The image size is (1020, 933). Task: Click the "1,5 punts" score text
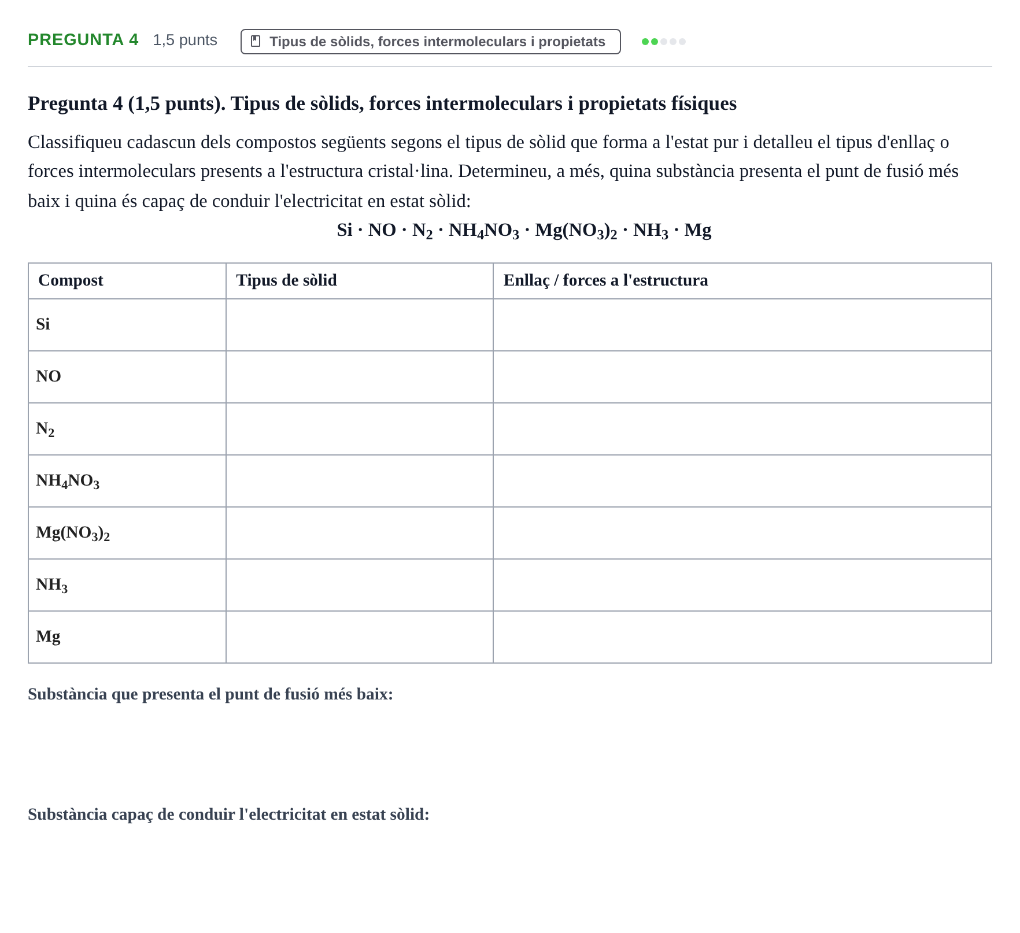(x=185, y=40)
